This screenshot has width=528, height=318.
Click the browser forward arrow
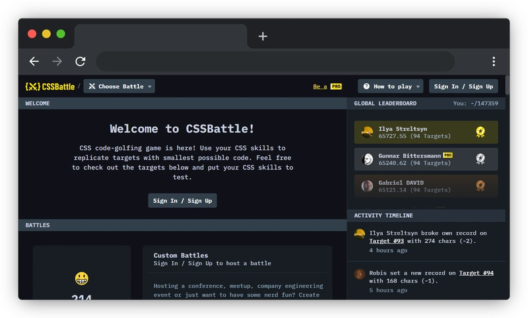57,61
